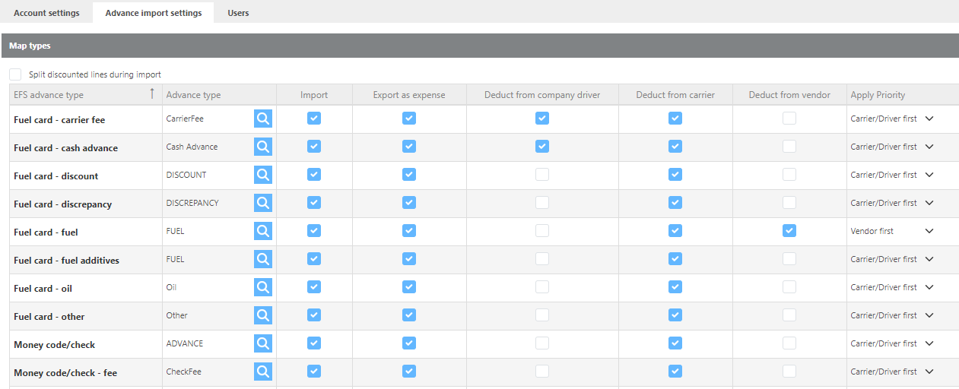Sort by EFS advance type arrow

[151, 94]
